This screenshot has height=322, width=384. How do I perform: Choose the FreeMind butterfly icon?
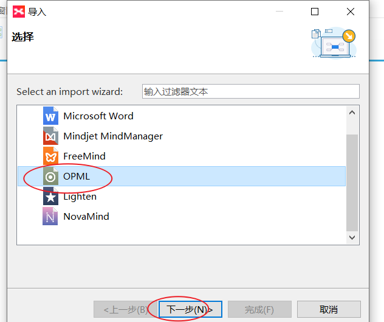(50, 156)
